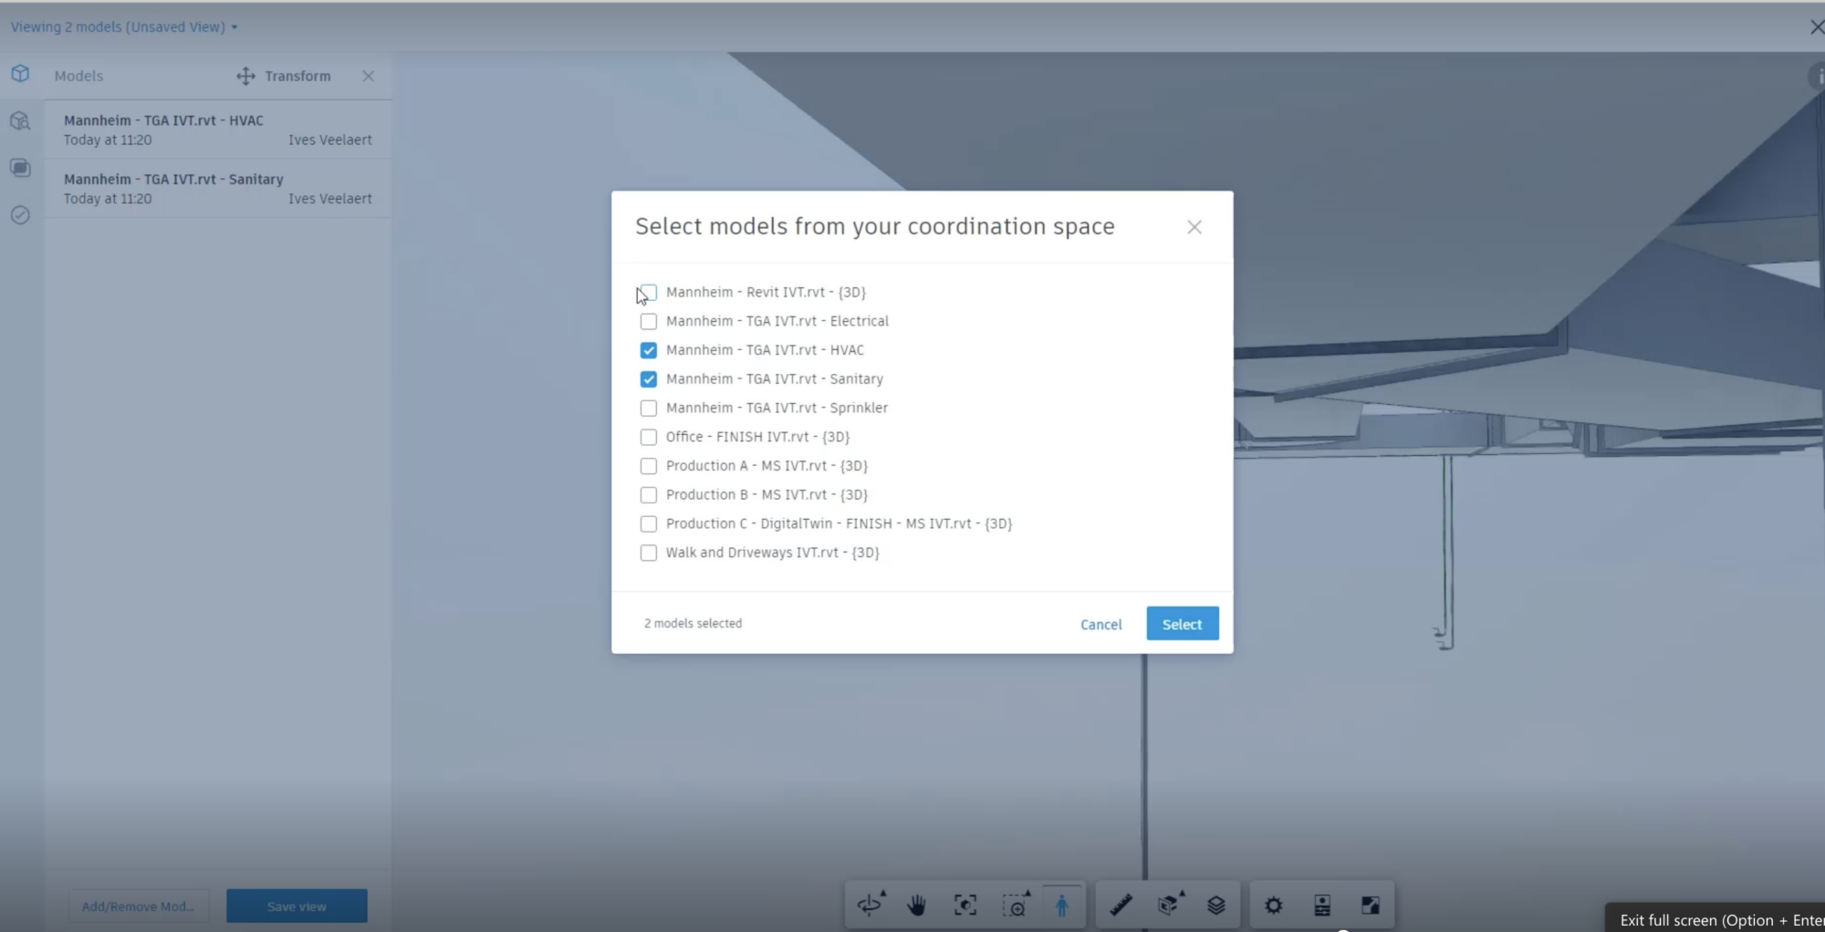Open the Models cube icon in sidebar

point(21,74)
